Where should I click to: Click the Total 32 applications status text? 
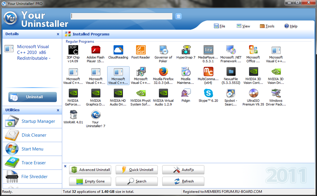point(98,192)
